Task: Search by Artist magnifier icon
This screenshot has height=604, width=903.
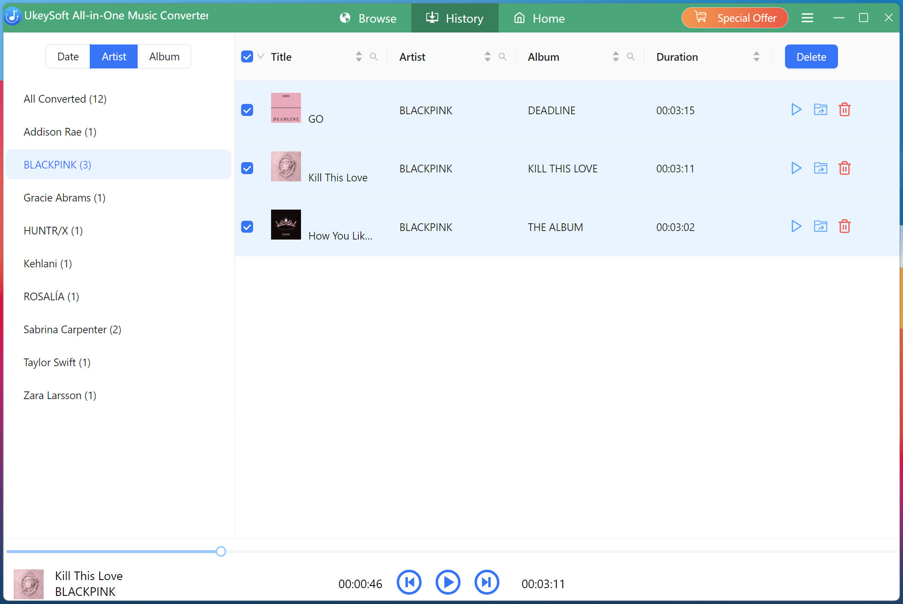Action: [502, 56]
